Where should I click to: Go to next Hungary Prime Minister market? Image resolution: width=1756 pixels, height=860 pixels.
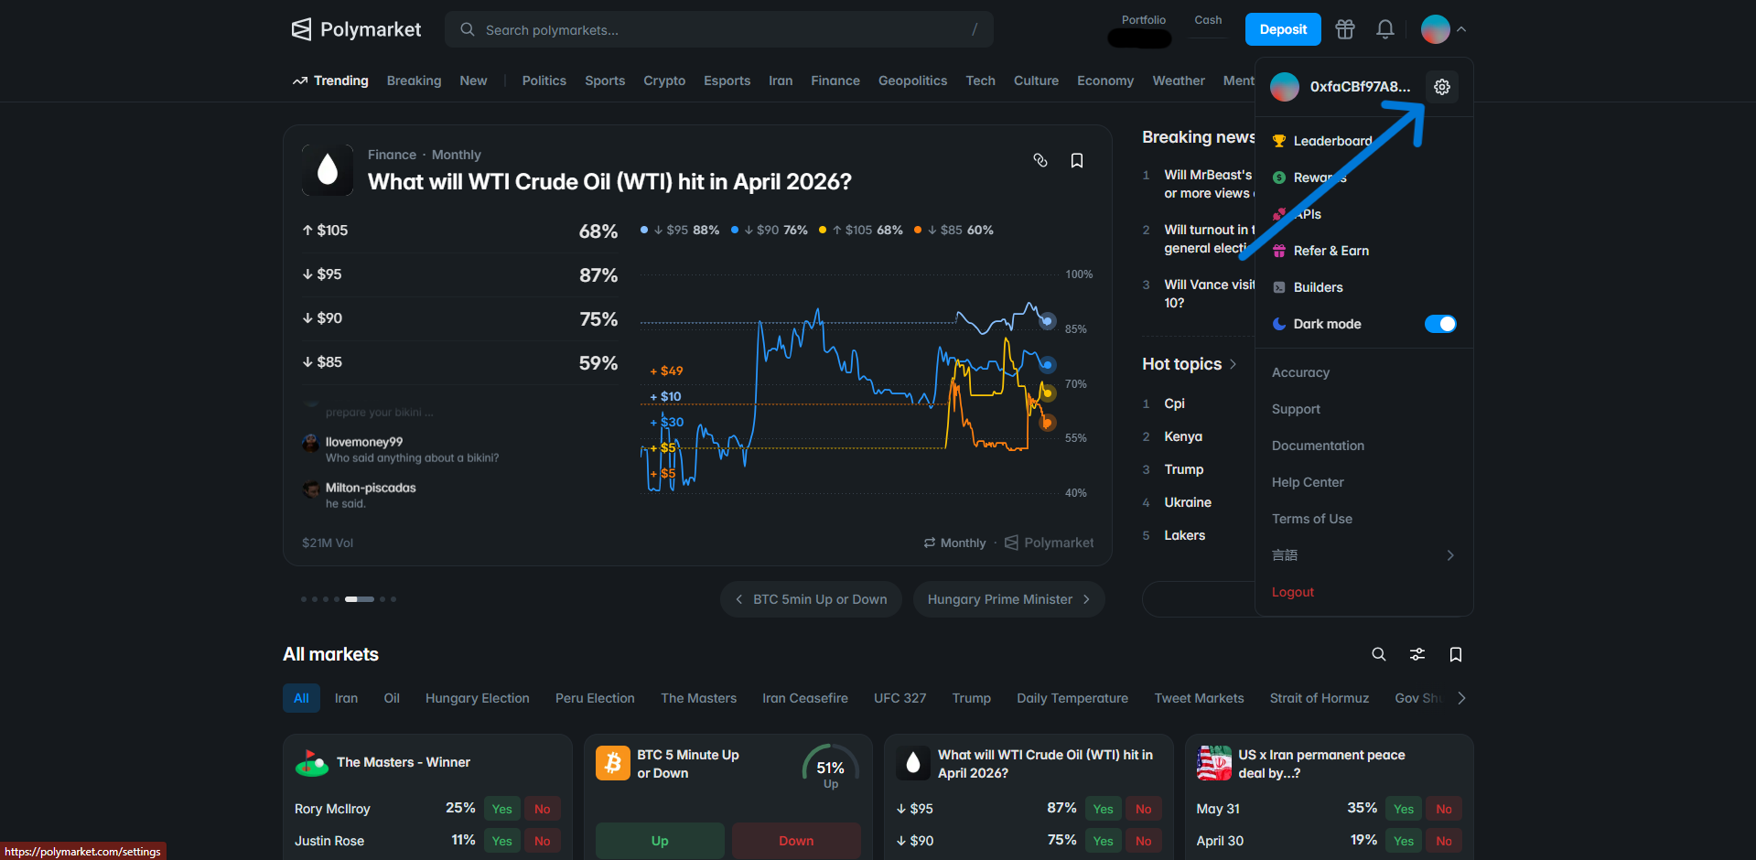pos(1008,599)
